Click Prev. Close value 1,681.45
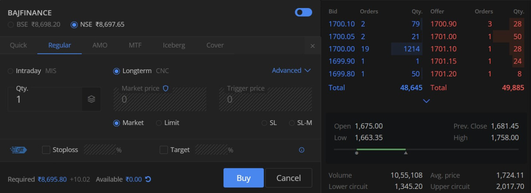The image size is (531, 193). [x=505, y=126]
